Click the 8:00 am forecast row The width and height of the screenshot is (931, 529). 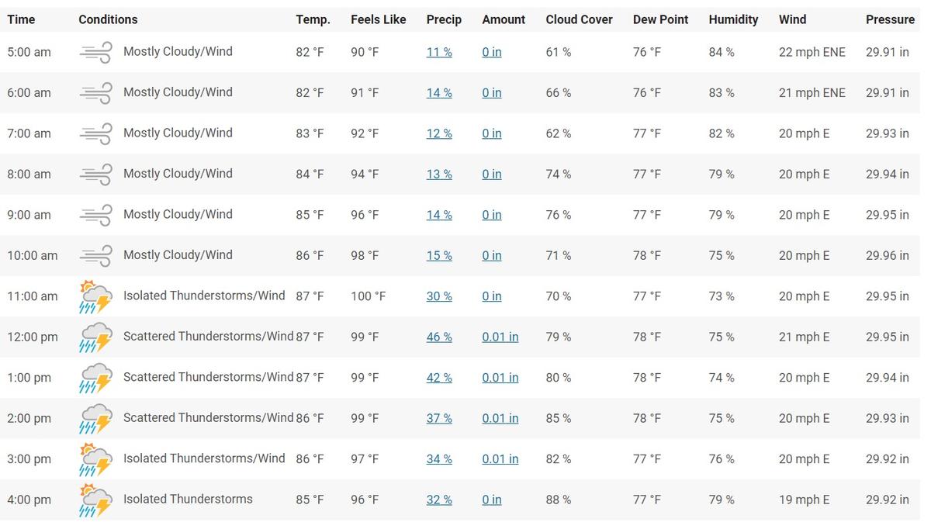click(x=465, y=173)
